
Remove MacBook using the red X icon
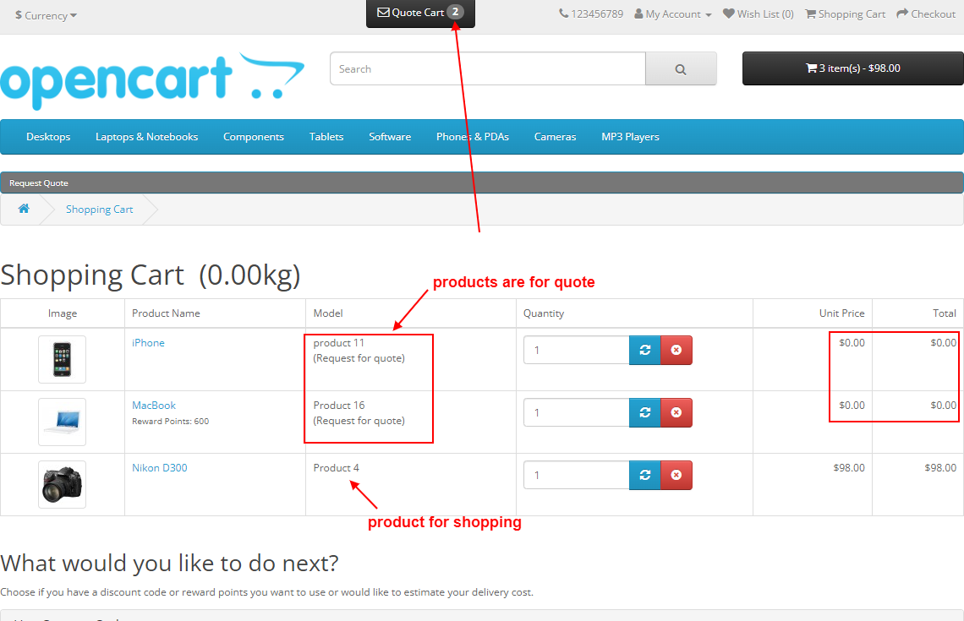point(676,412)
